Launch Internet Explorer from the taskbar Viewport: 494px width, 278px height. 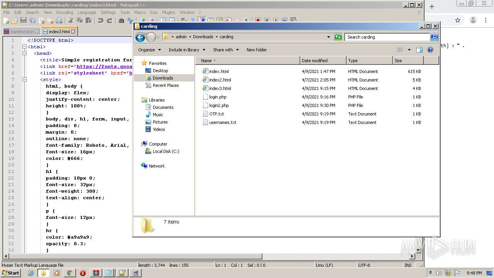[31, 273]
